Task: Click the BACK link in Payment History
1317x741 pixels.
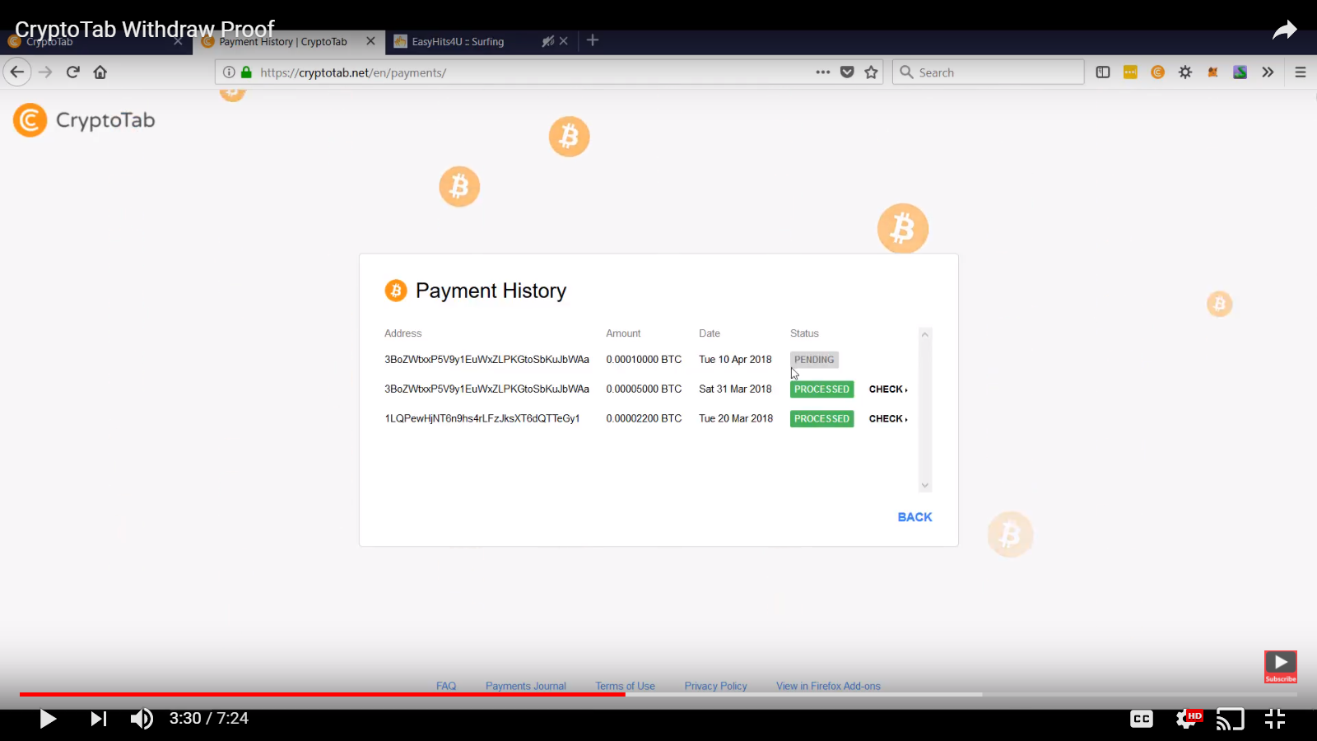Action: pos(914,517)
